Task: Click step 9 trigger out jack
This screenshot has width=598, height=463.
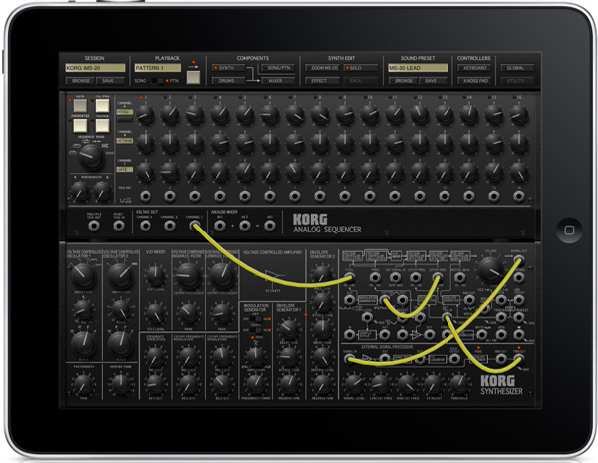Action: coord(345,197)
